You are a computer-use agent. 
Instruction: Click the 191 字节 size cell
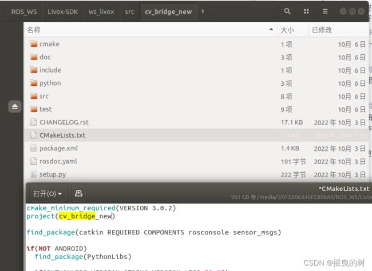point(293,162)
